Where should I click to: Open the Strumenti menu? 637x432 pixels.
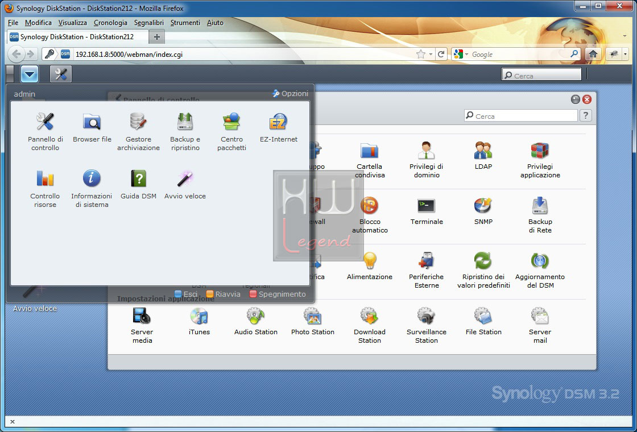(x=185, y=23)
